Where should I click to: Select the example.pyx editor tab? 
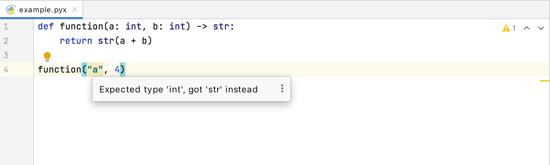click(43, 10)
